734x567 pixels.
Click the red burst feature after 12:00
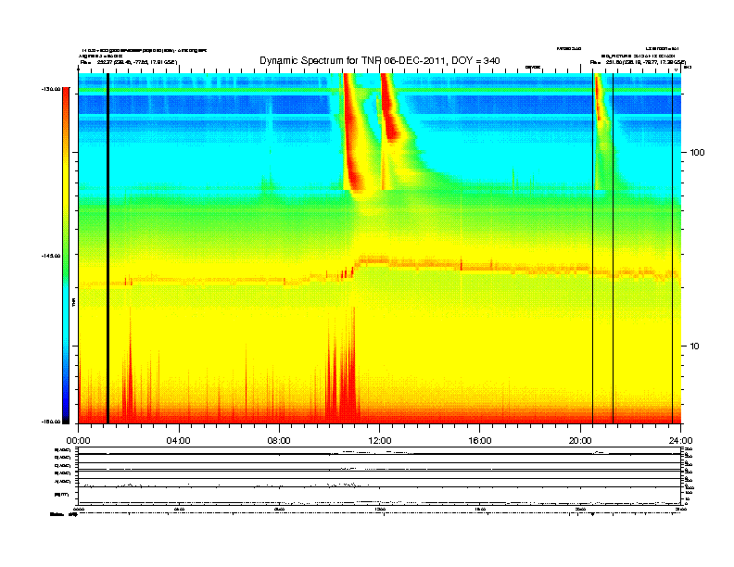(x=389, y=107)
